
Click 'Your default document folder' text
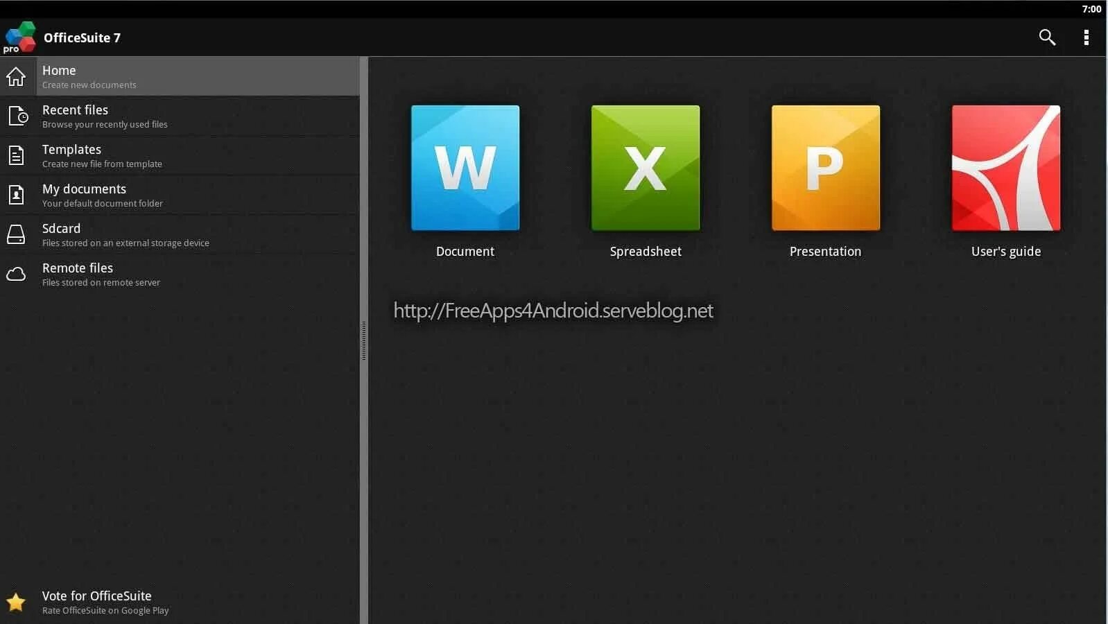point(103,204)
